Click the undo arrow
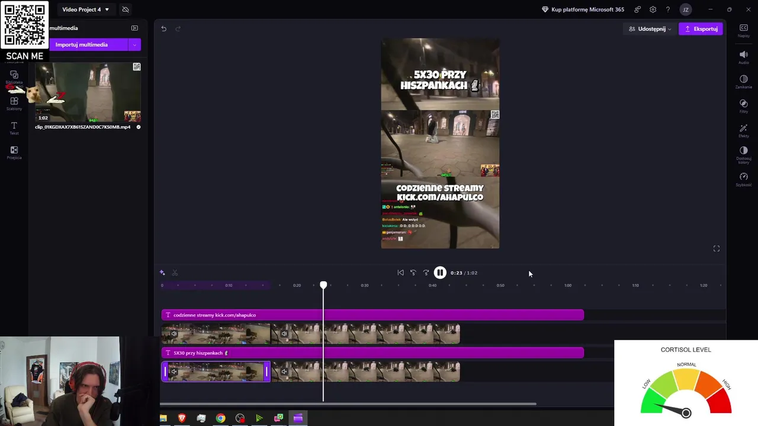Image resolution: width=758 pixels, height=426 pixels. pos(164,28)
